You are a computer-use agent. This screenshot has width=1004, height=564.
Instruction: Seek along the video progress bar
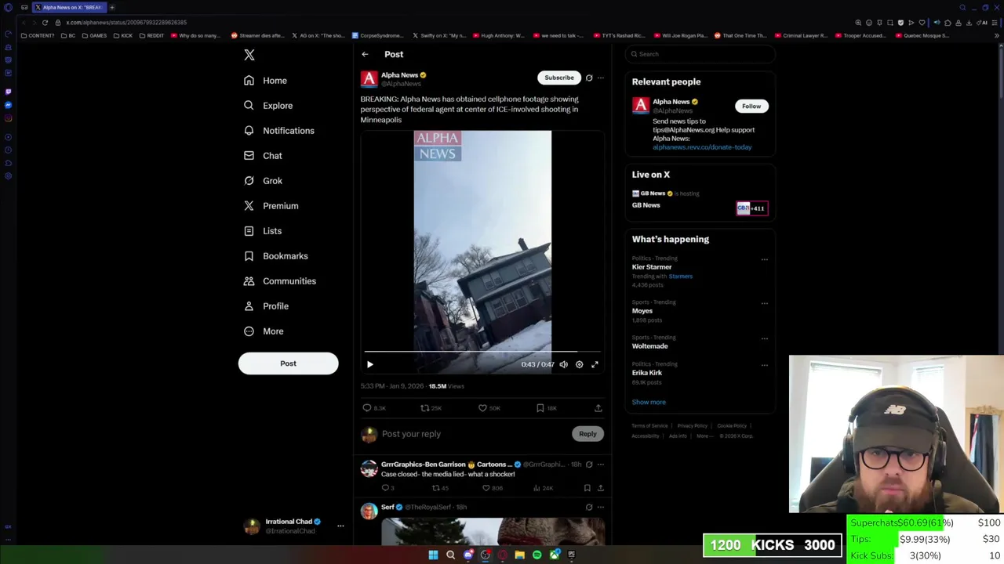click(x=482, y=352)
